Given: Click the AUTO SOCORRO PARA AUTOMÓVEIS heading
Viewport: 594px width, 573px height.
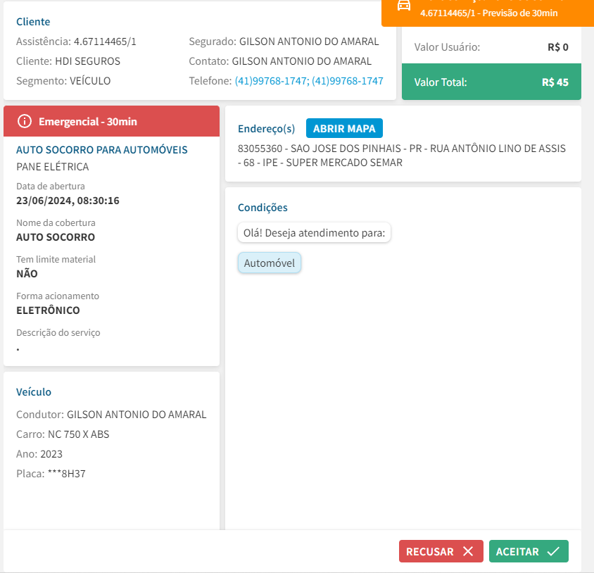Looking at the screenshot, I should click(x=101, y=150).
